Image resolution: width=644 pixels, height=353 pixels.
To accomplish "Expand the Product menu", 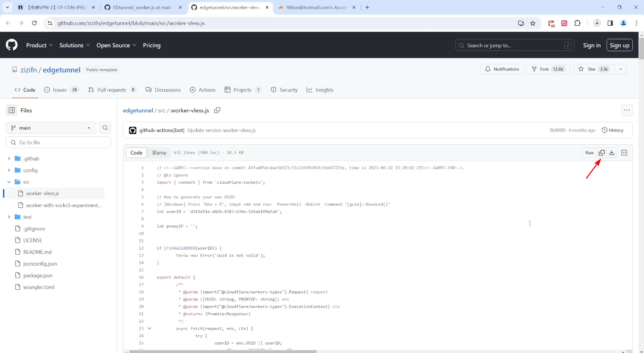I will 39,45.
